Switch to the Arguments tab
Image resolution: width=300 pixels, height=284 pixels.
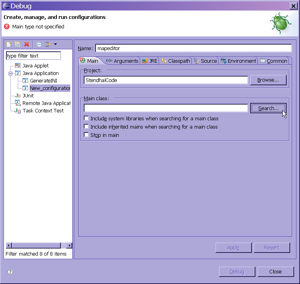click(x=122, y=61)
